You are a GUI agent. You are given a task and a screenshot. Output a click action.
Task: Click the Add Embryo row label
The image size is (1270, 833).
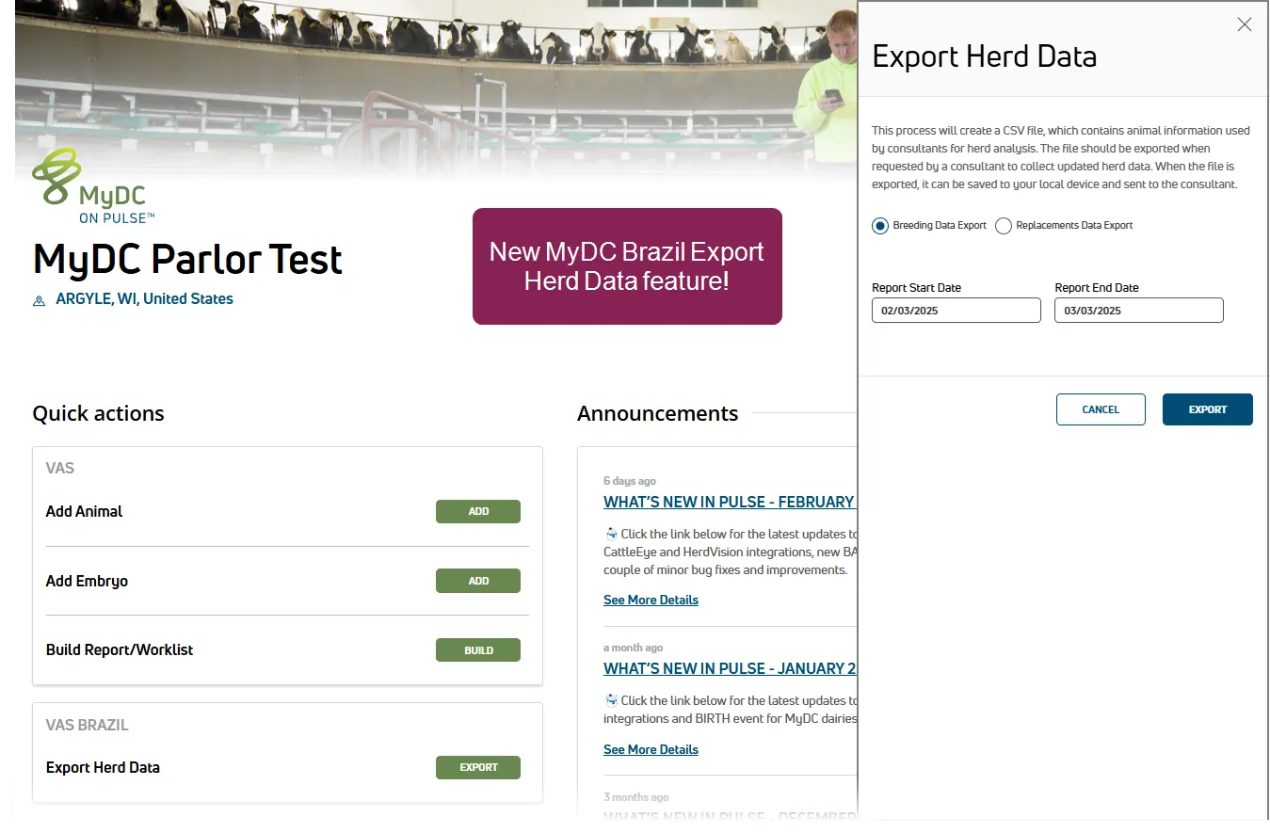tap(87, 581)
